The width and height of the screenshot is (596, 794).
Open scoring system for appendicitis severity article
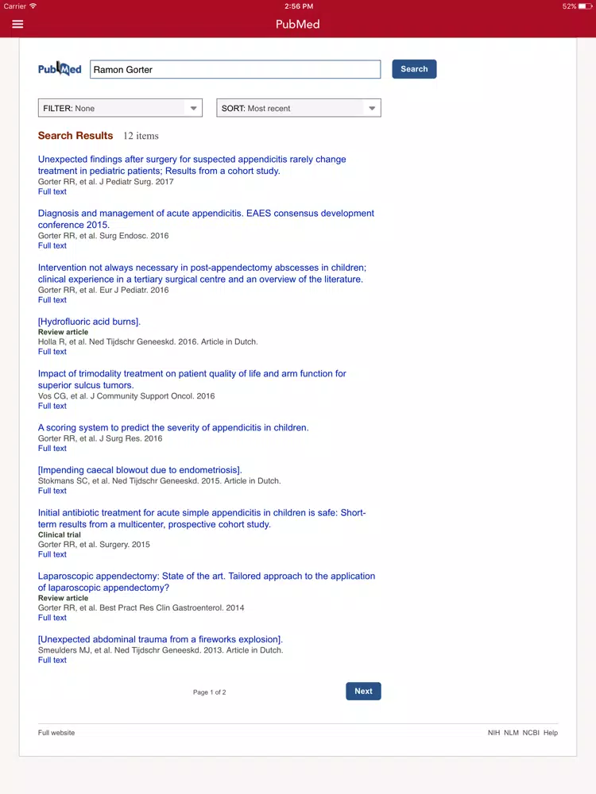click(x=173, y=427)
